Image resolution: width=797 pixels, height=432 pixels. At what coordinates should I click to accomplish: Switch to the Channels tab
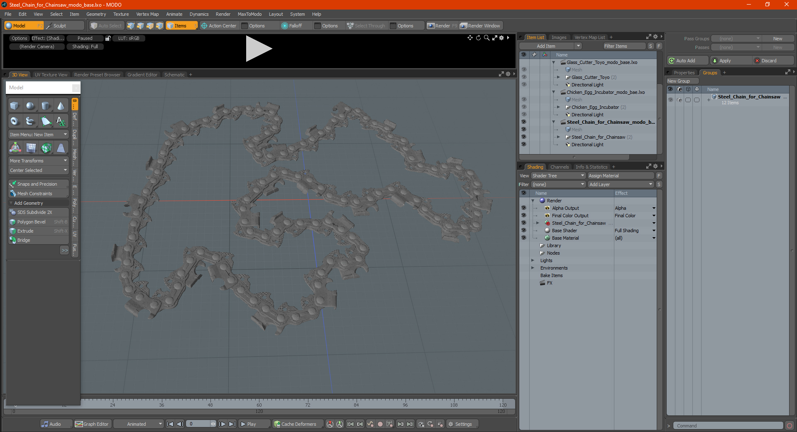point(560,167)
